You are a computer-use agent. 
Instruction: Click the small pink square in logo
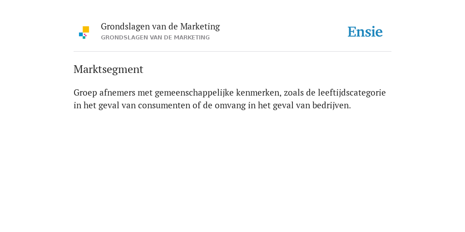point(85,35)
